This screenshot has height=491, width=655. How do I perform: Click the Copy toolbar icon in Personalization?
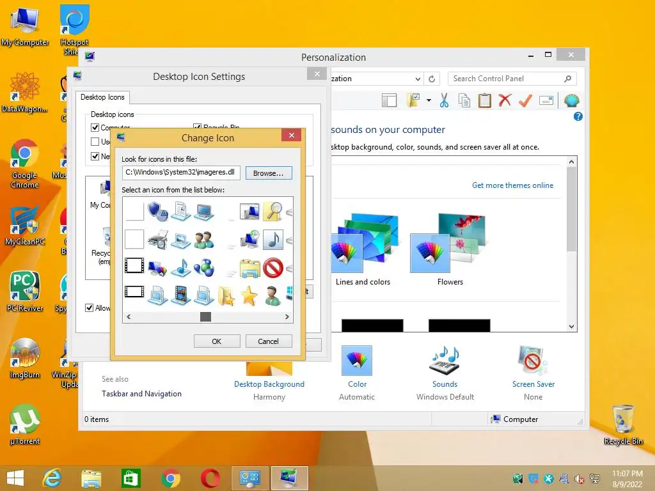point(464,100)
